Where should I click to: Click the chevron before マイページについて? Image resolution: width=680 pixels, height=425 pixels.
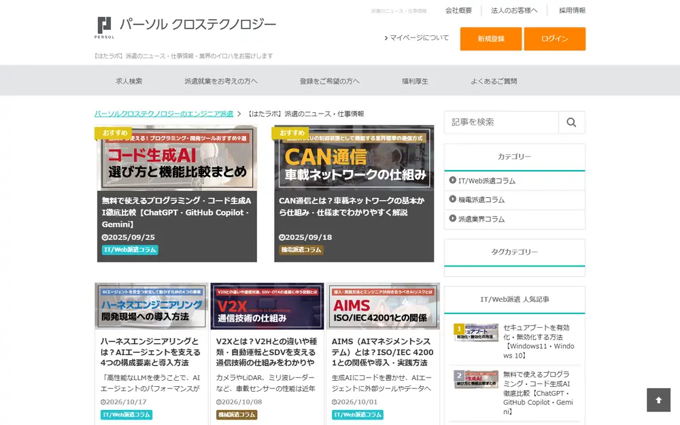(386, 38)
